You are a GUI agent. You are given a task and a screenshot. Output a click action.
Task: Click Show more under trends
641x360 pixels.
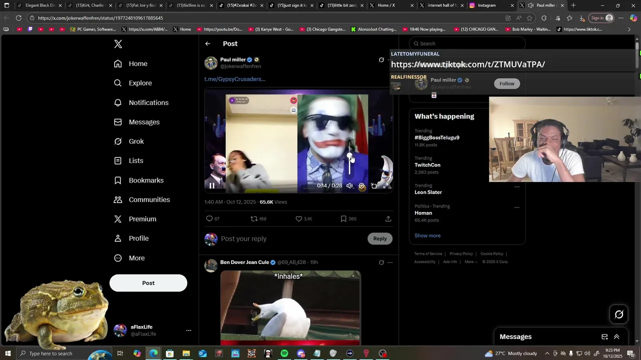[428, 235]
